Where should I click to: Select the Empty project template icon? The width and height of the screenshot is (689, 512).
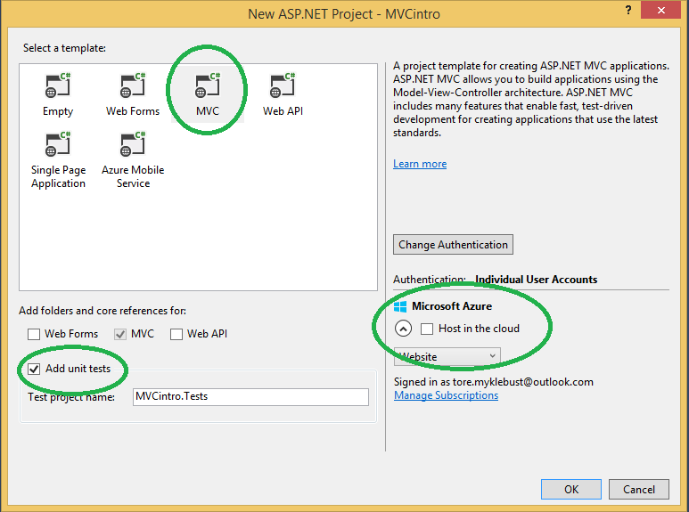click(58, 86)
